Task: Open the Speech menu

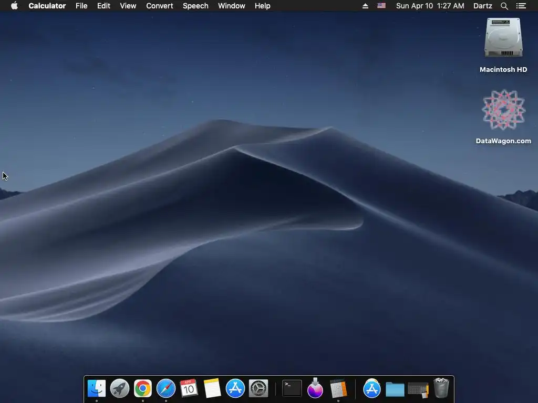Action: (x=195, y=6)
